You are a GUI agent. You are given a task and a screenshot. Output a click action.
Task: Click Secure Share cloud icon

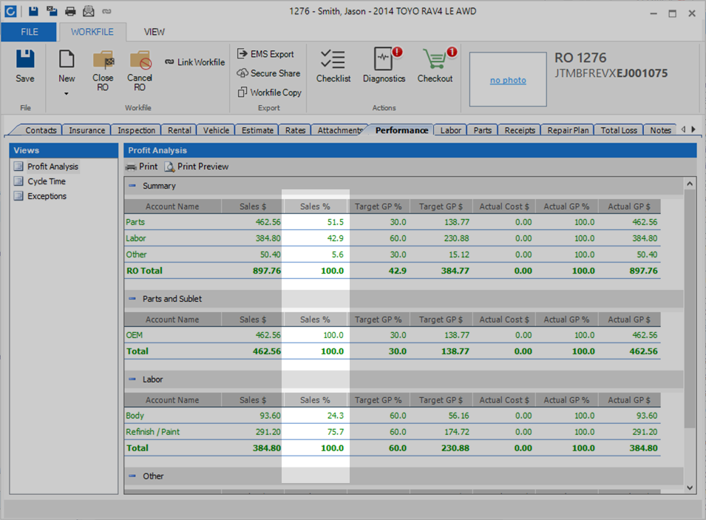243,73
